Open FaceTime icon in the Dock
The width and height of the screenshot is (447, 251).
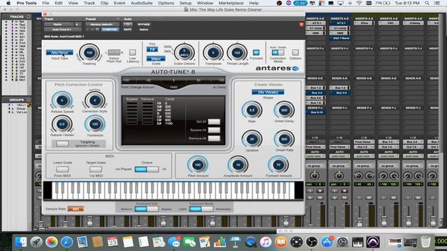click(189, 242)
